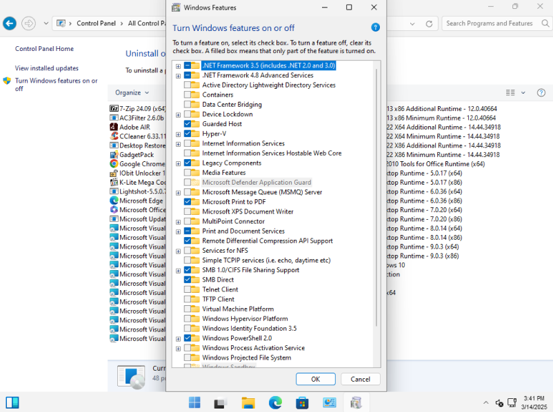553x412 pixels.
Task: Click the help icon in Programs and Features toolbar
Action: (541, 93)
